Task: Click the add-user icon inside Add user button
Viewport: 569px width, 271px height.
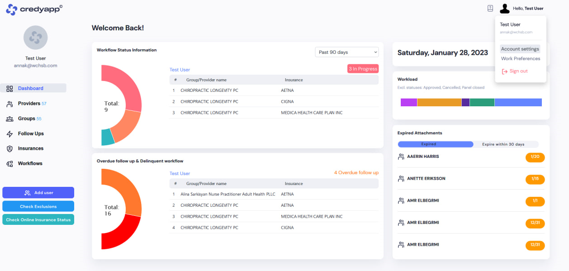Action: (x=28, y=193)
